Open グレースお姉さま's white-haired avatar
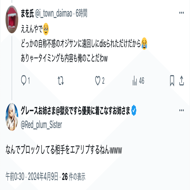 click(x=12, y=117)
